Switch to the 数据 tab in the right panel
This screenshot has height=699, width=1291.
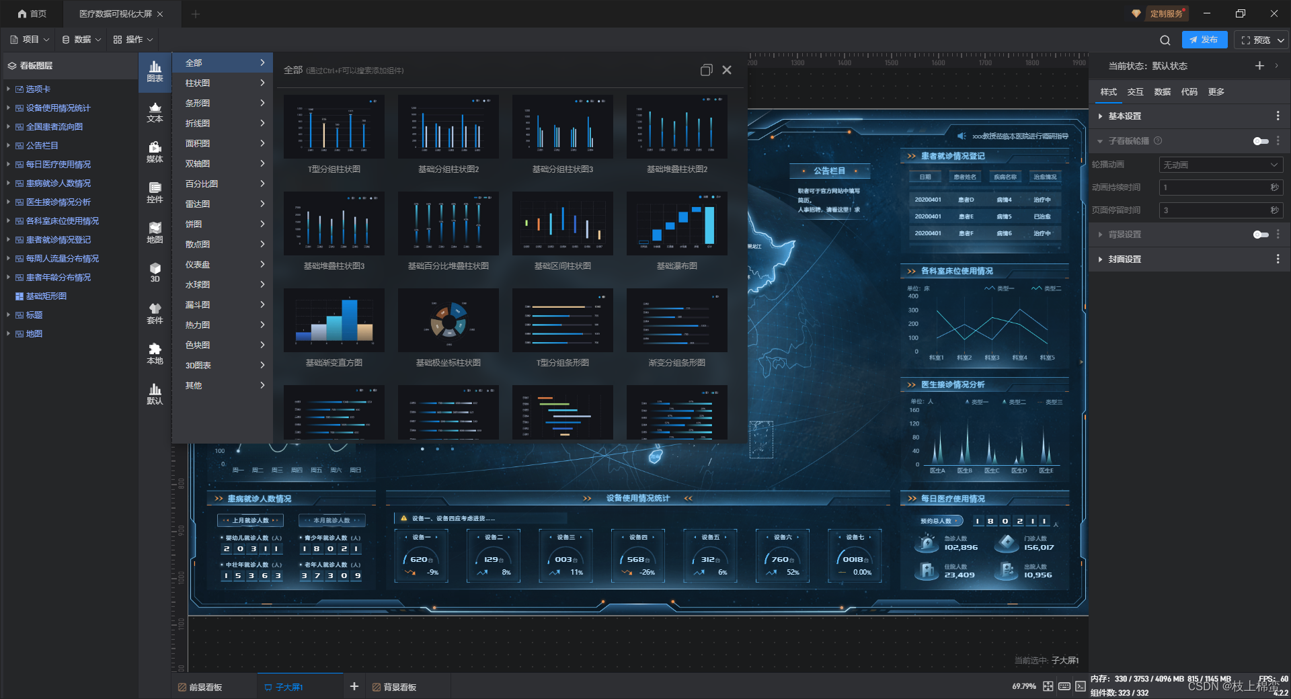[x=1163, y=92]
